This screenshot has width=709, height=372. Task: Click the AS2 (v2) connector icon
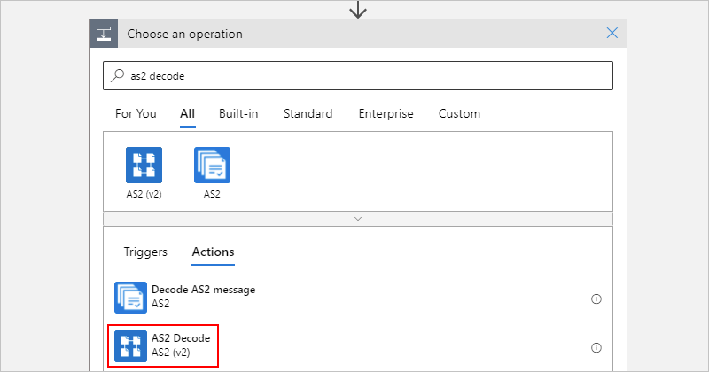pyautogui.click(x=144, y=165)
